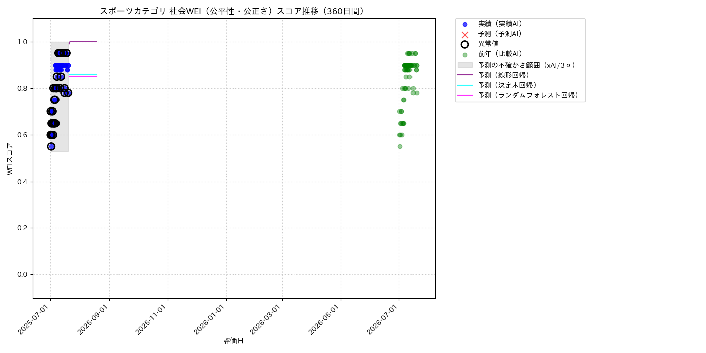
Task: Click the black circle legend marker
Action: tap(465, 44)
